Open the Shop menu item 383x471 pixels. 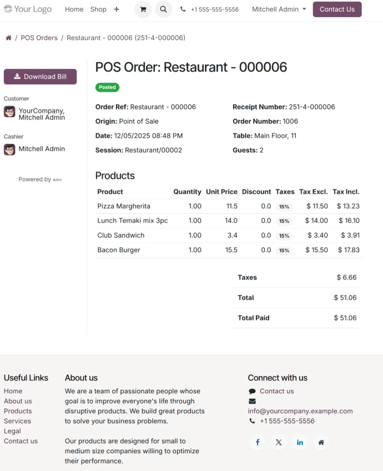click(98, 9)
